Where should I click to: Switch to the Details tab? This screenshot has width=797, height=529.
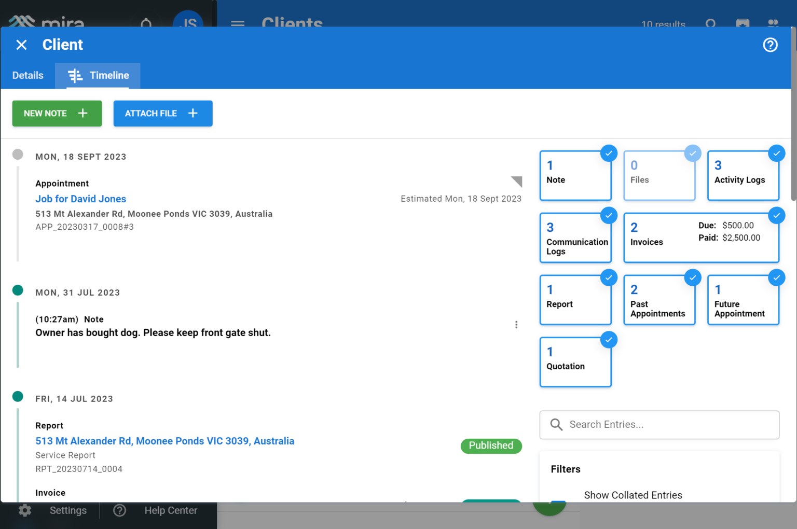coord(28,75)
